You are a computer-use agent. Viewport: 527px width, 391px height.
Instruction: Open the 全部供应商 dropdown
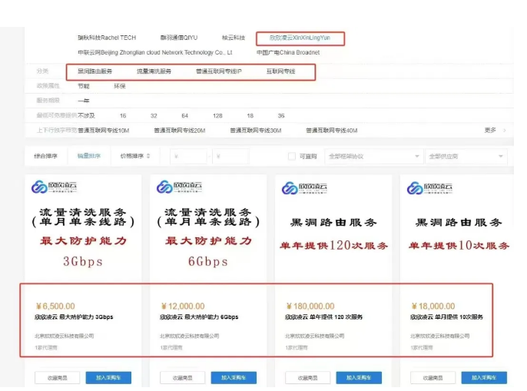466,157
